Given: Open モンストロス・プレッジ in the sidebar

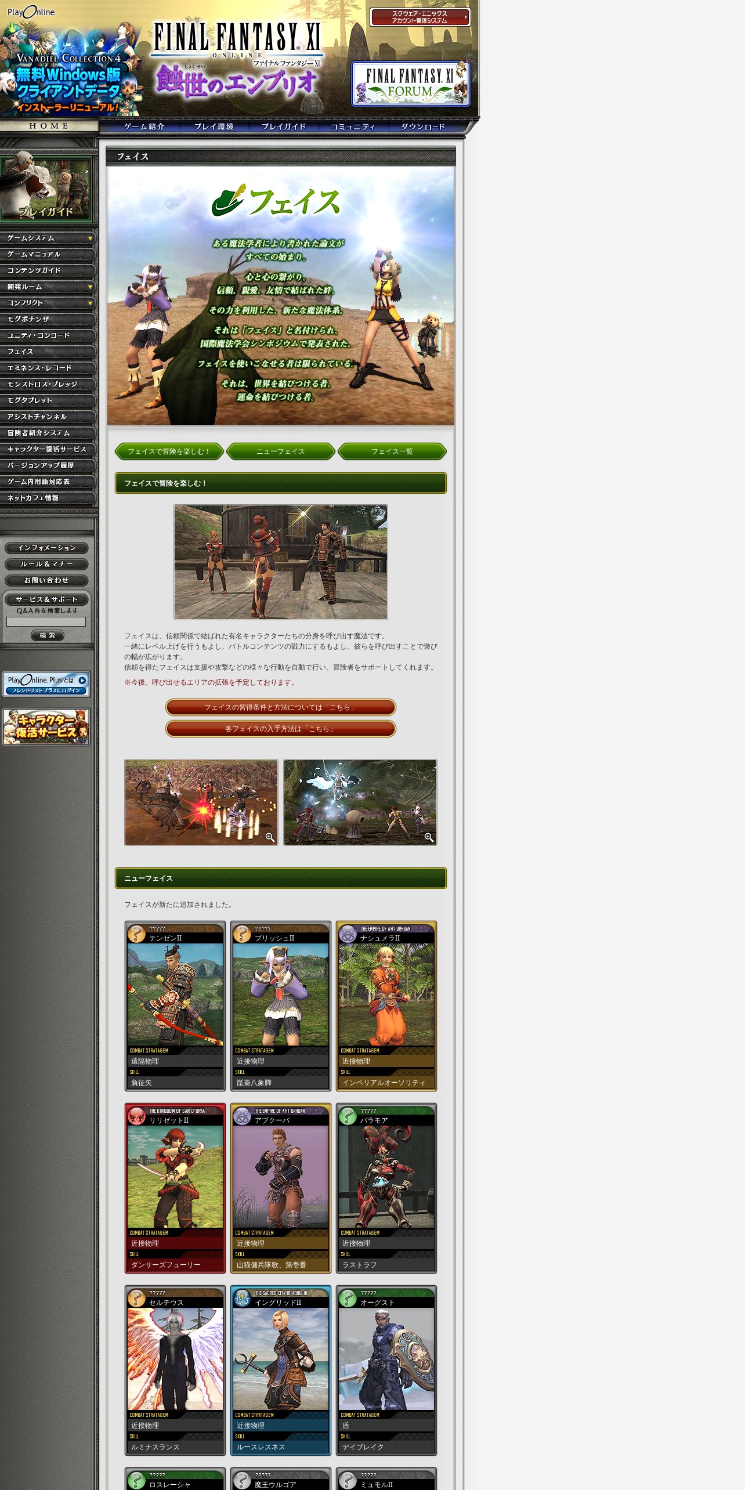Looking at the screenshot, I should [x=48, y=384].
